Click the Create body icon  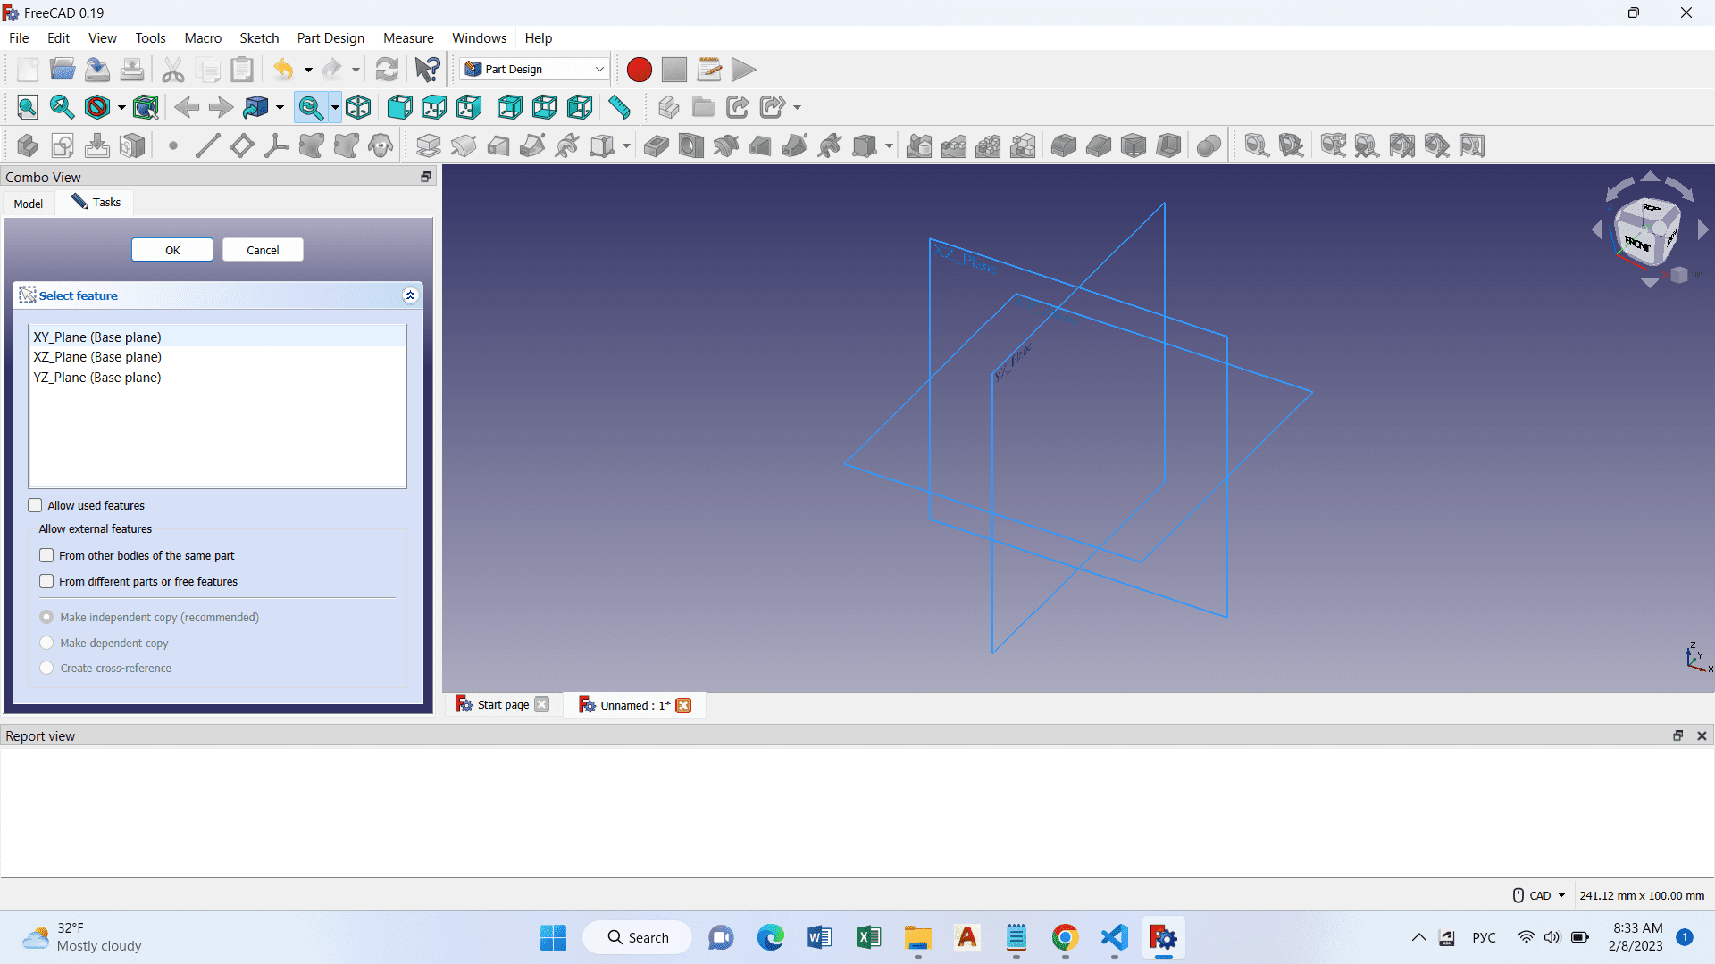click(27, 145)
